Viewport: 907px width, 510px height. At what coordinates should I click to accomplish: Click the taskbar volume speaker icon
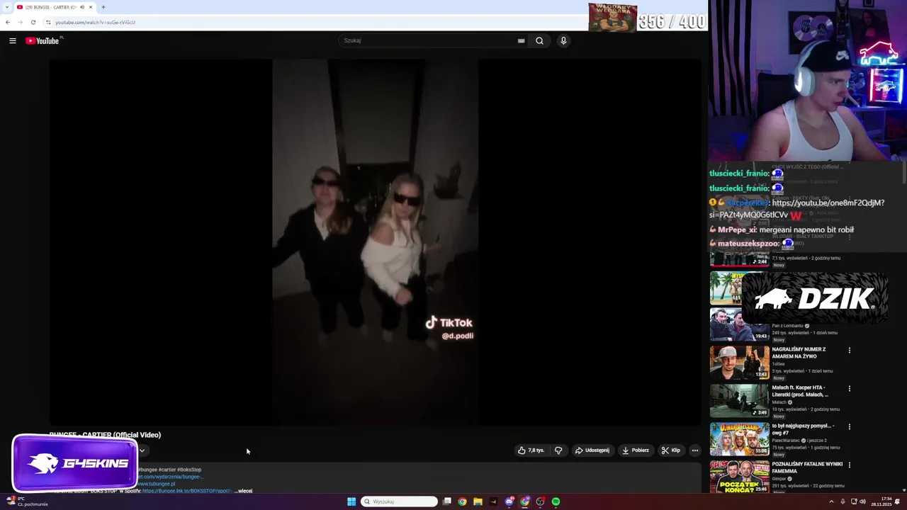[x=862, y=501]
